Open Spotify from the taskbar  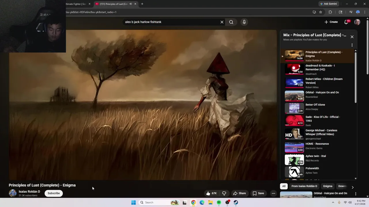click(x=219, y=202)
